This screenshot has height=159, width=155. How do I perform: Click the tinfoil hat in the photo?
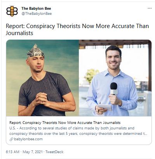pyautogui.click(x=36, y=51)
